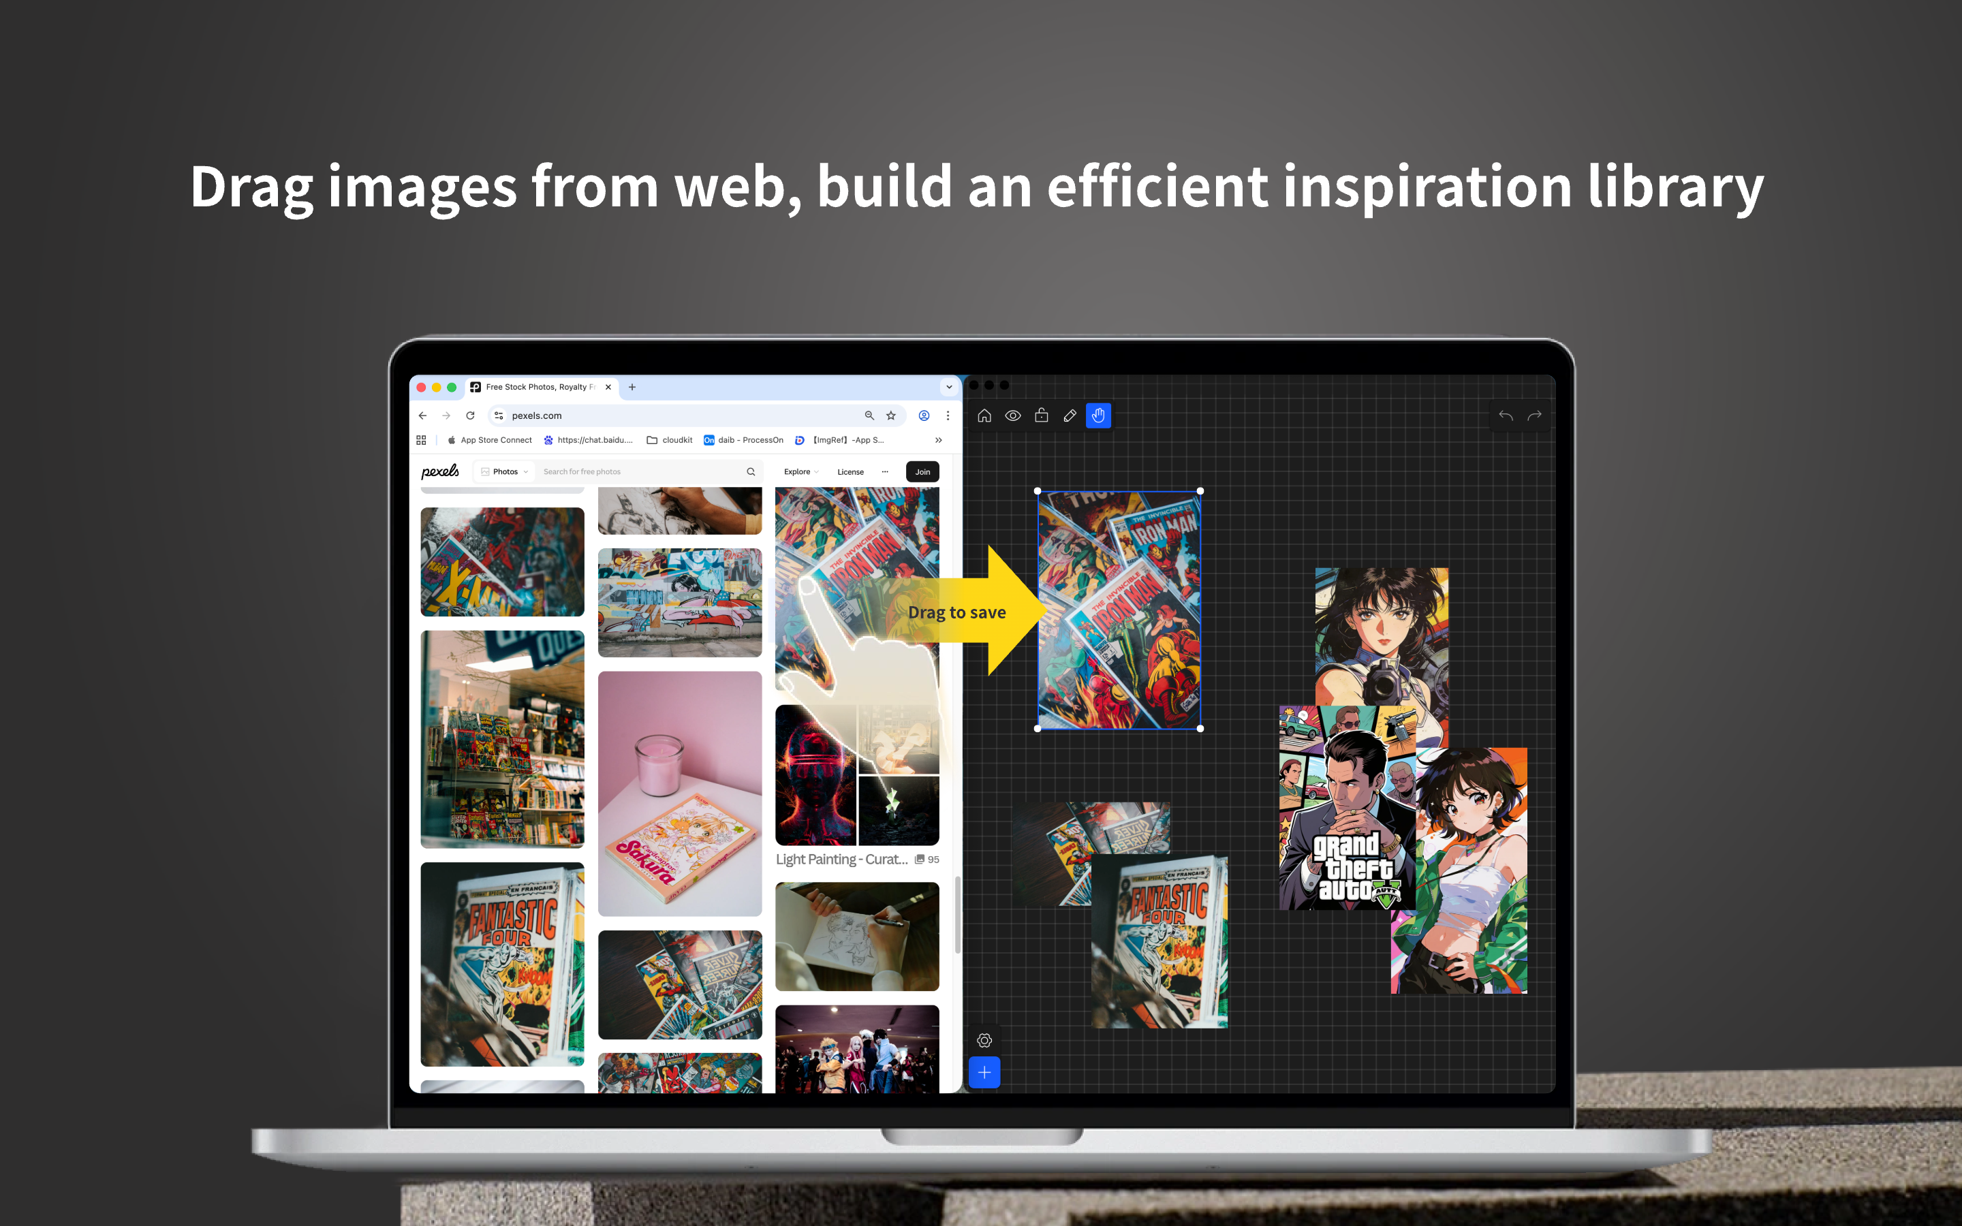1962x1226 pixels.
Task: Click the search magnifier in Pexels search box
Action: click(751, 471)
